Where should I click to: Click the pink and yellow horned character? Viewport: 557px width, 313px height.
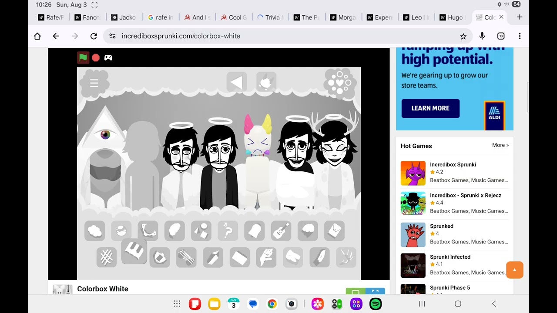click(258, 161)
